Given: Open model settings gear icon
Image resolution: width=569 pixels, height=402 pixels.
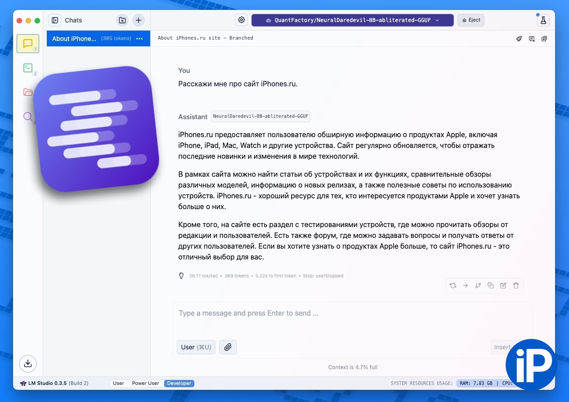Looking at the screenshot, I should pyautogui.click(x=242, y=20).
